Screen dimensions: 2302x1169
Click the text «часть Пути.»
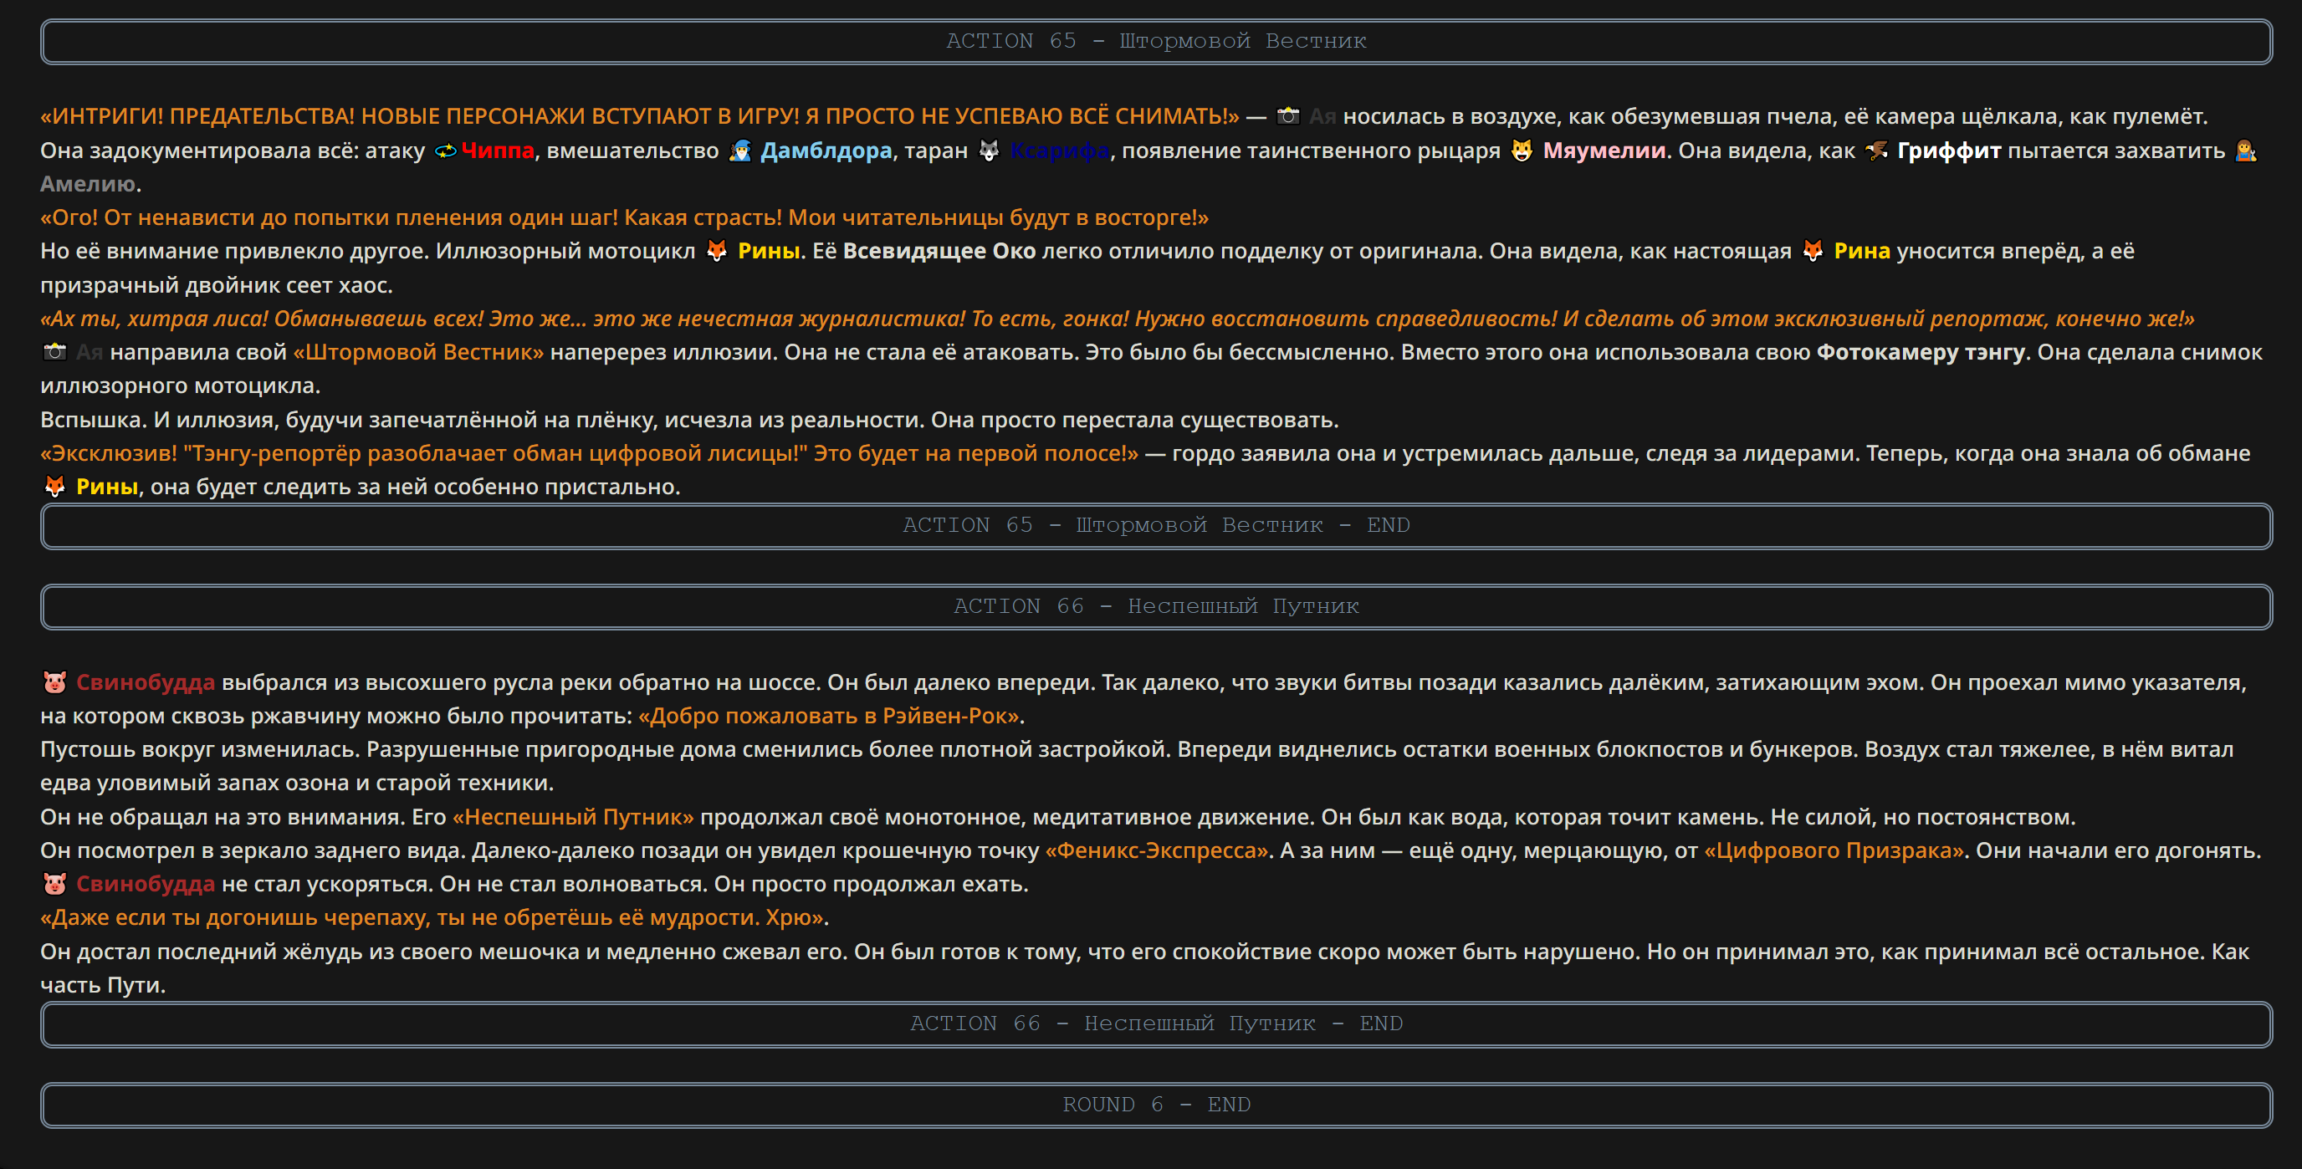103,985
